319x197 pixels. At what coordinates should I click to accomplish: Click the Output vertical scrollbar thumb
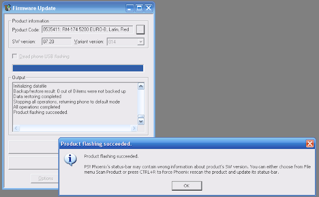click(141, 116)
